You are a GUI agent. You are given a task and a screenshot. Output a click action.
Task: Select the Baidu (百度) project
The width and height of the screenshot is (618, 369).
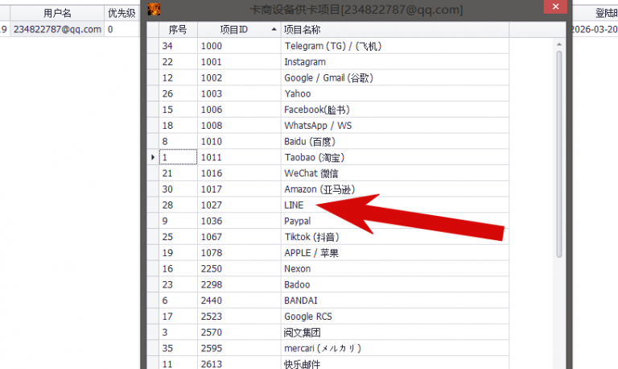pos(310,141)
